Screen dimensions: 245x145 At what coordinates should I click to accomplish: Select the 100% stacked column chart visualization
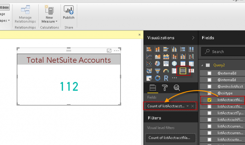pos(191,49)
